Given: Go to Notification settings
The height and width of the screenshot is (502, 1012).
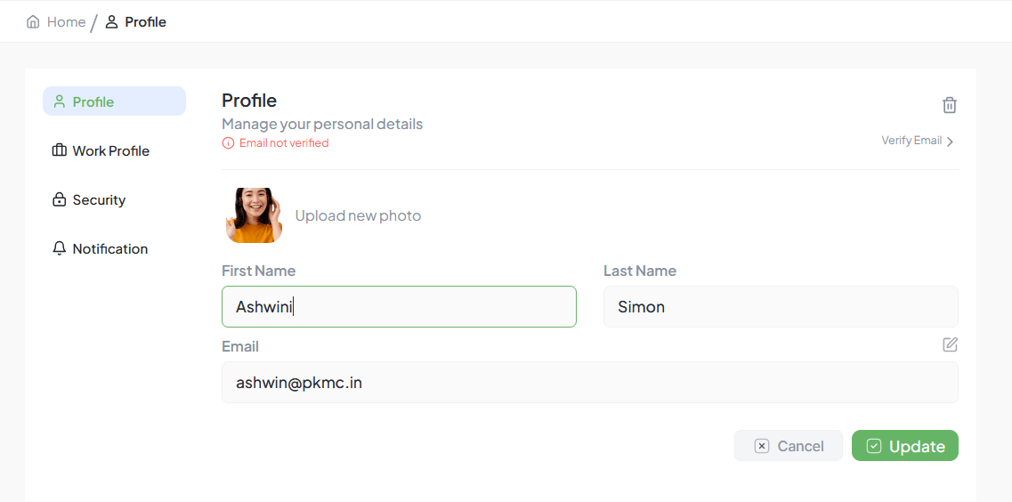Looking at the screenshot, I should (109, 249).
